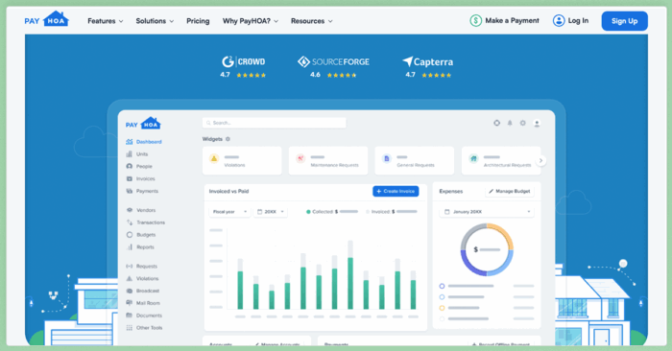The width and height of the screenshot is (672, 351).
Task: Click the People icon in sidebar
Action: point(129,166)
